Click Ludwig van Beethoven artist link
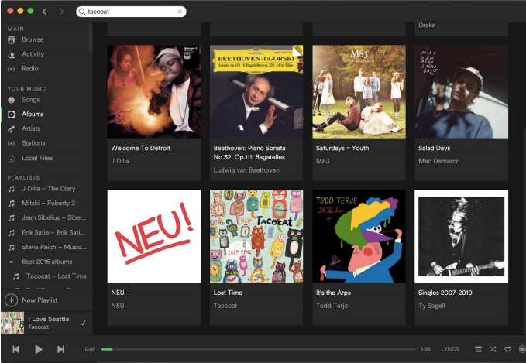 pos(246,170)
